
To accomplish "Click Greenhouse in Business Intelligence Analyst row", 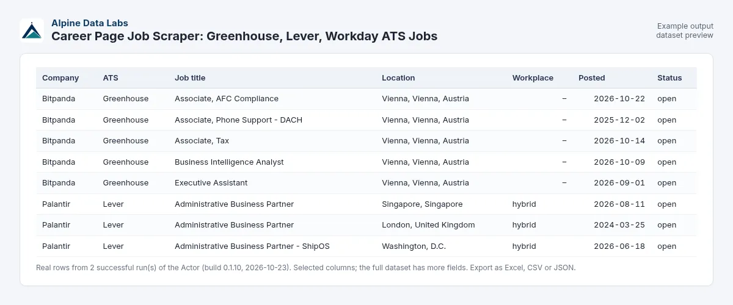I will pyautogui.click(x=126, y=162).
